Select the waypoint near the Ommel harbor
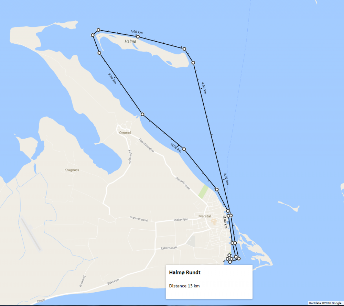 point(143,114)
